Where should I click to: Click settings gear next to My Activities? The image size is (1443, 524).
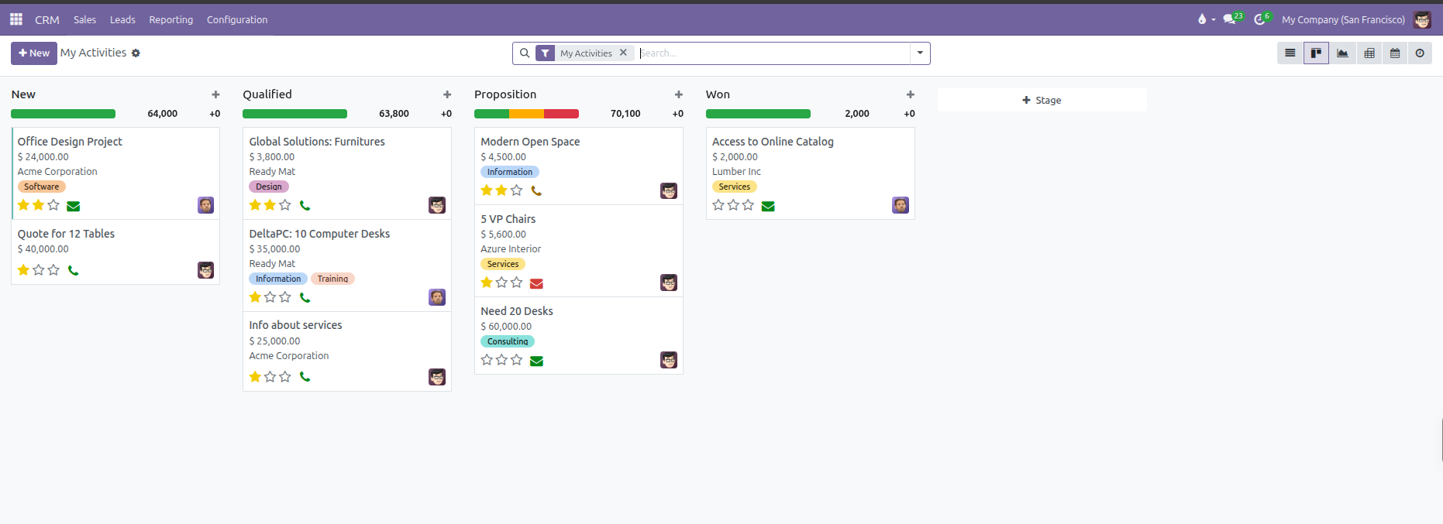point(136,53)
